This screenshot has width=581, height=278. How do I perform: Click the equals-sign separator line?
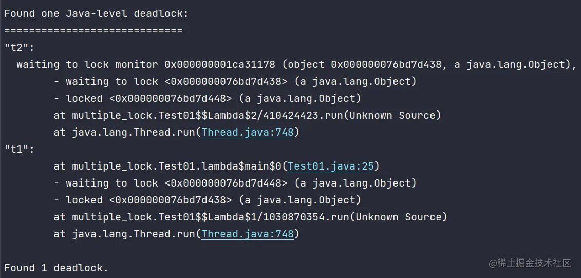point(93,31)
